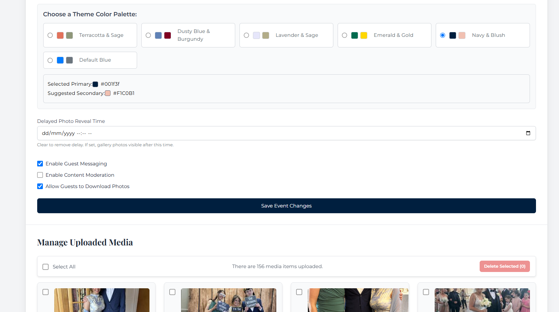Viewport: 559px width, 312px height.
Task: Click the Delayed Photo Reveal Time field
Action: pos(248,133)
